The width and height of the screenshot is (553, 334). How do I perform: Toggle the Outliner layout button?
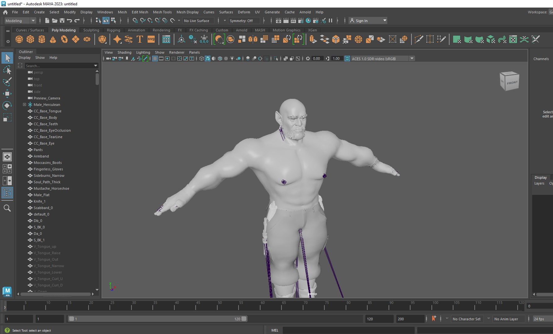tap(7, 193)
